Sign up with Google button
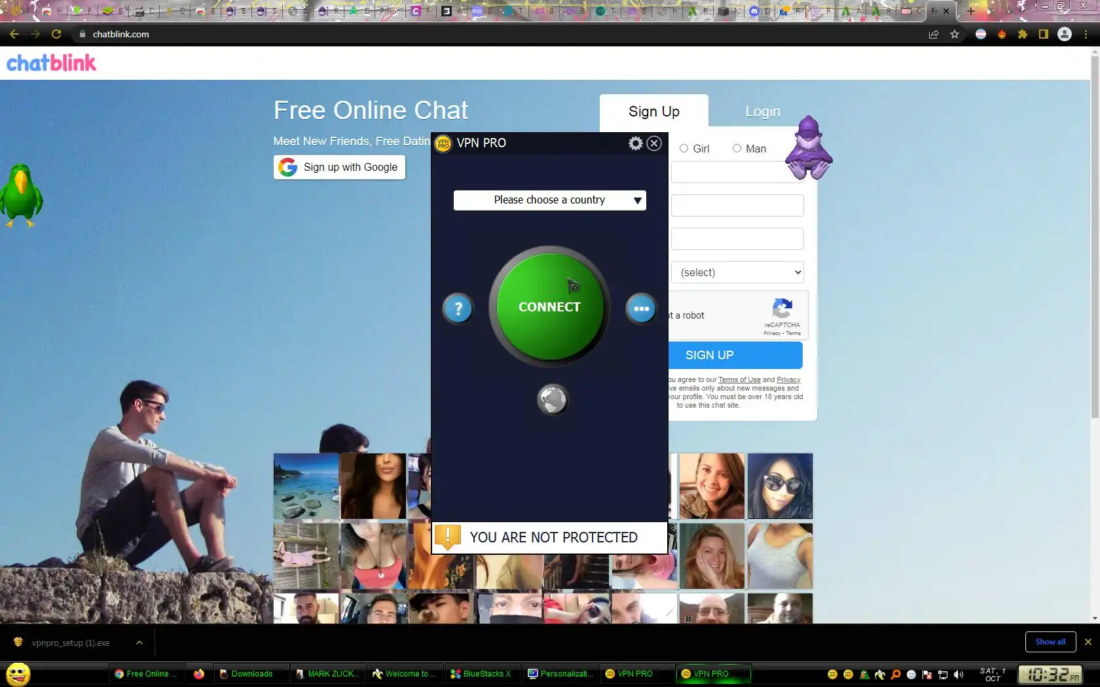 [339, 167]
